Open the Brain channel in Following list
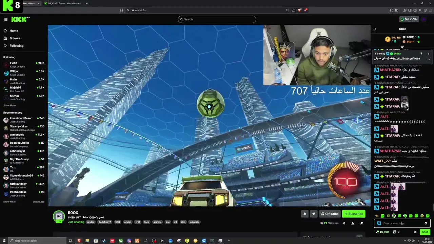The image size is (434, 244). (24, 81)
